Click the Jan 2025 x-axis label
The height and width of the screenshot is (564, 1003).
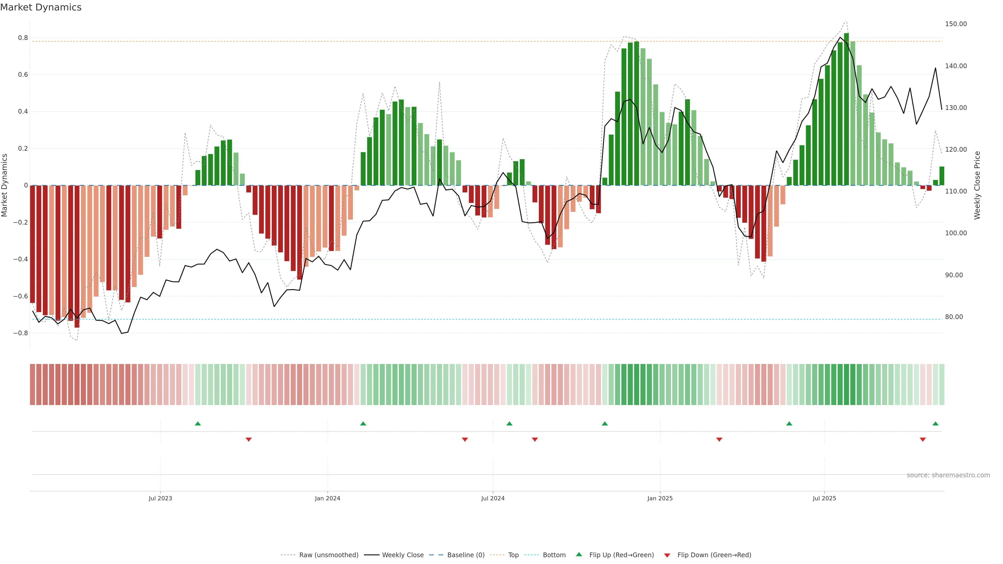point(660,498)
